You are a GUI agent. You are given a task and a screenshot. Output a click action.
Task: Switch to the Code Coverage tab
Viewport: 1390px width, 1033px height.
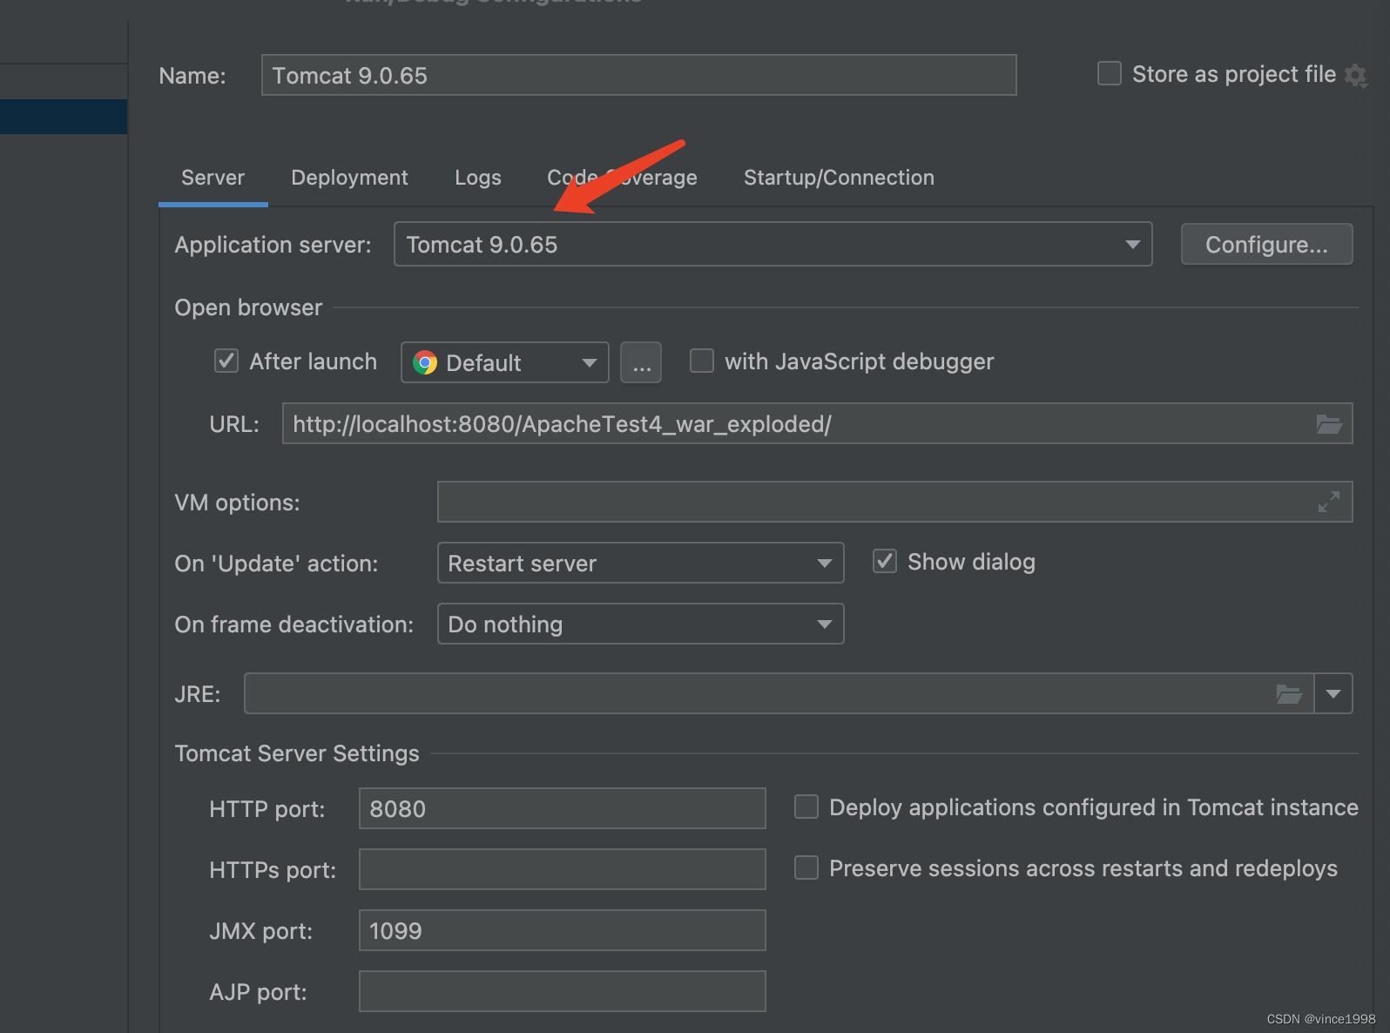(x=622, y=178)
